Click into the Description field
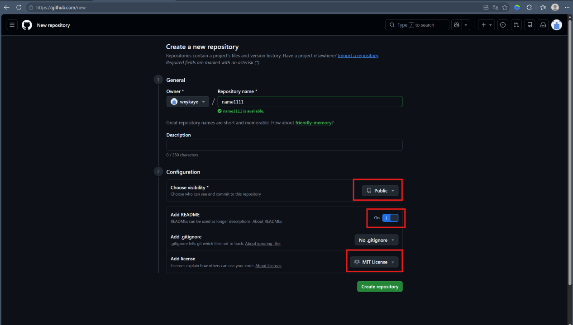This screenshot has height=325, width=573. [x=284, y=145]
